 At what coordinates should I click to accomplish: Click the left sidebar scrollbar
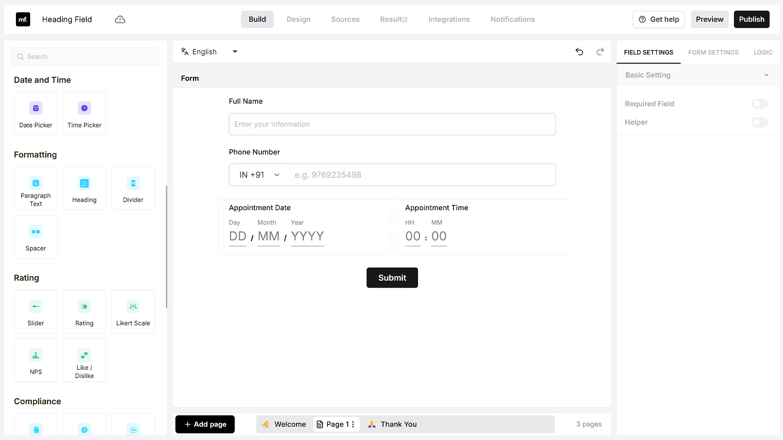pyautogui.click(x=166, y=246)
